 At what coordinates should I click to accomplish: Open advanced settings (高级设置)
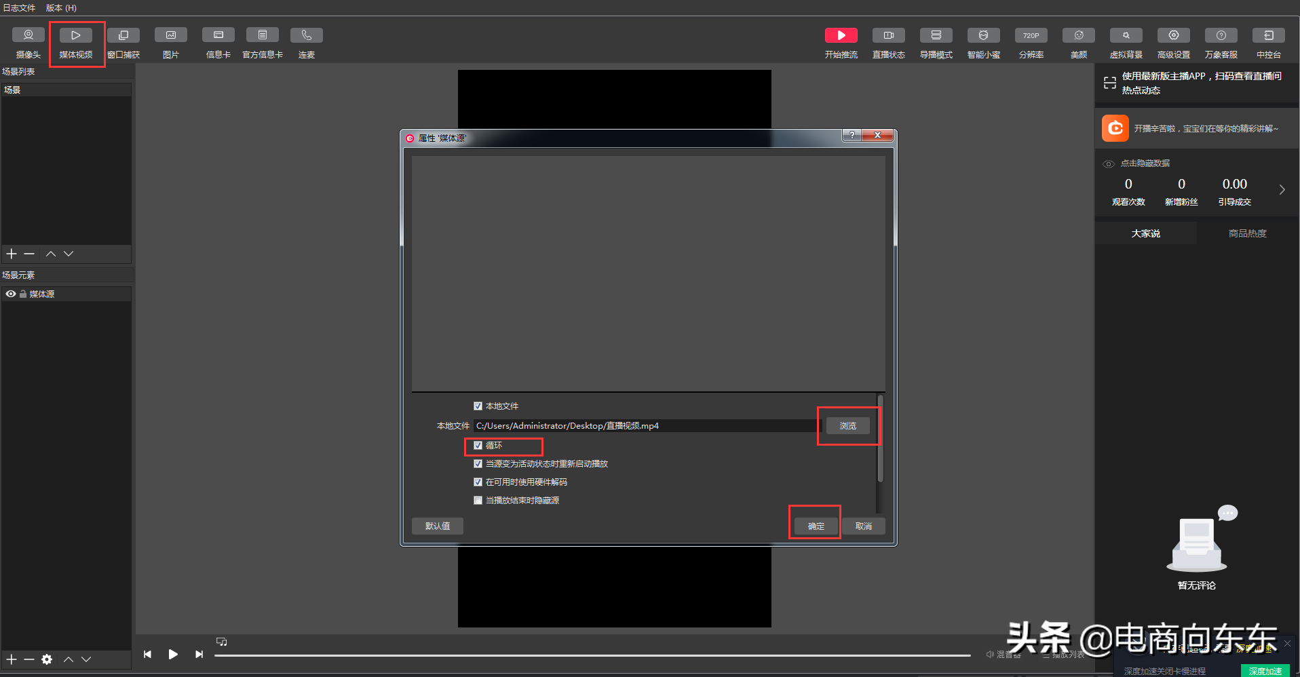pyautogui.click(x=1174, y=43)
